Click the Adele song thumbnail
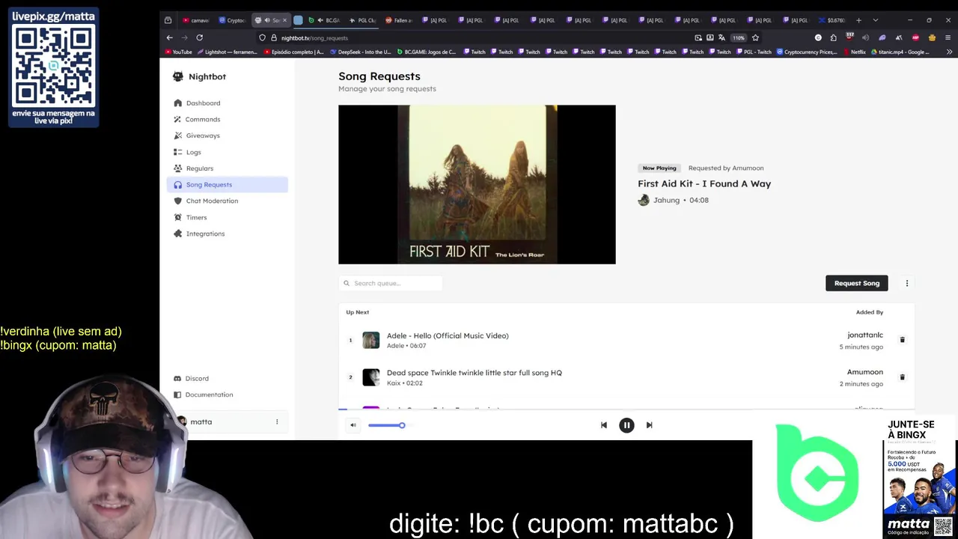 (x=371, y=341)
